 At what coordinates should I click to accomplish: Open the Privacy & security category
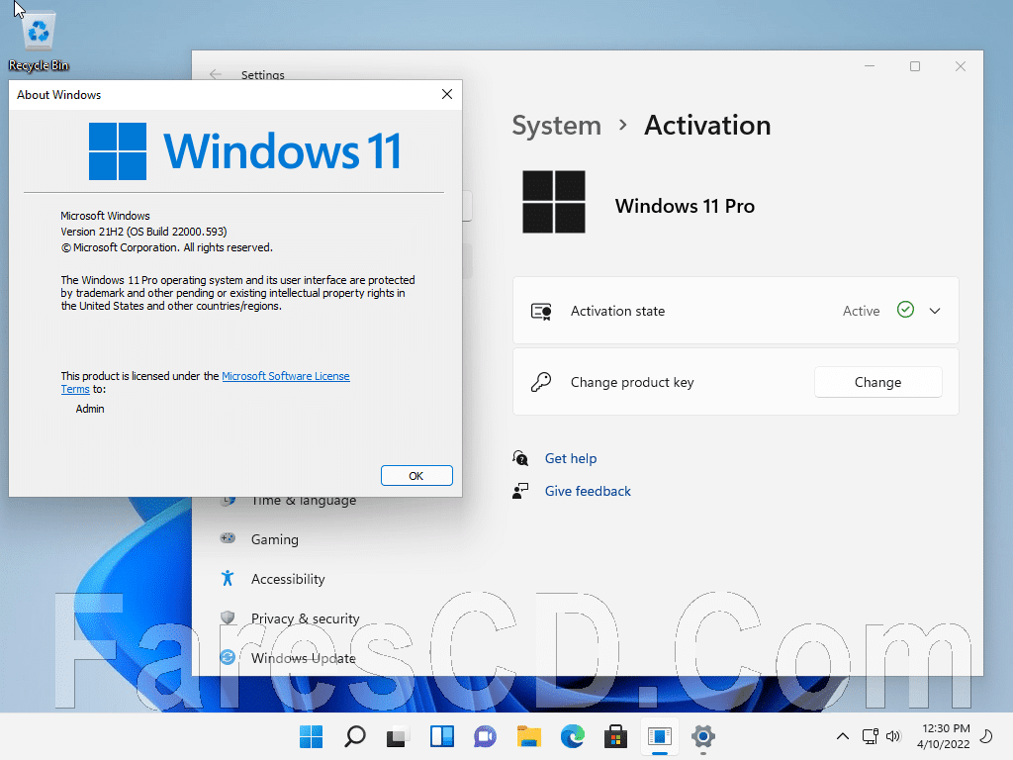point(305,618)
